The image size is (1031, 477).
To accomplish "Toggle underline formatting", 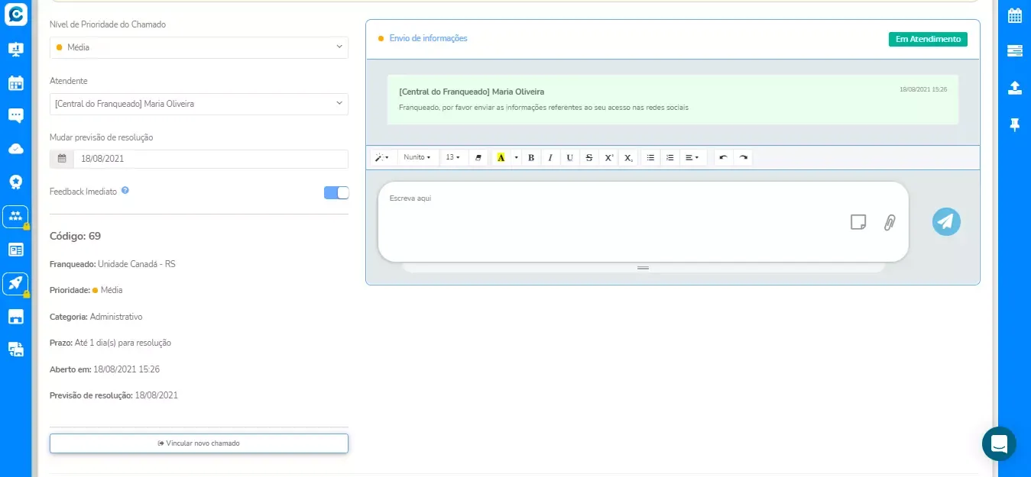I will [x=569, y=158].
